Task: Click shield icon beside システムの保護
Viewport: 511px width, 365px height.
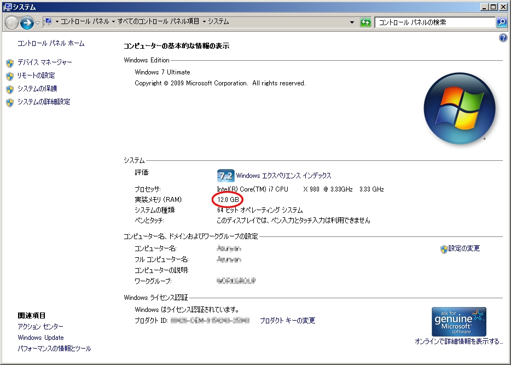Action: tap(10, 89)
